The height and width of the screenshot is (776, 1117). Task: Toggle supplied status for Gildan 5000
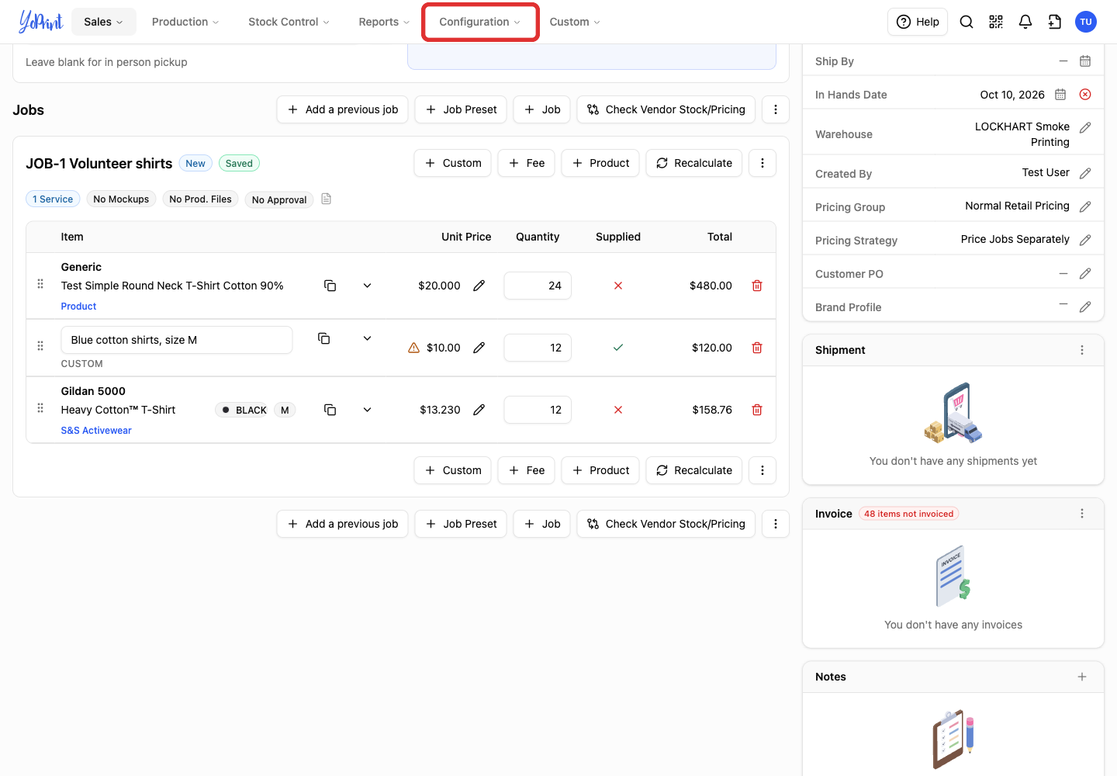point(618,410)
